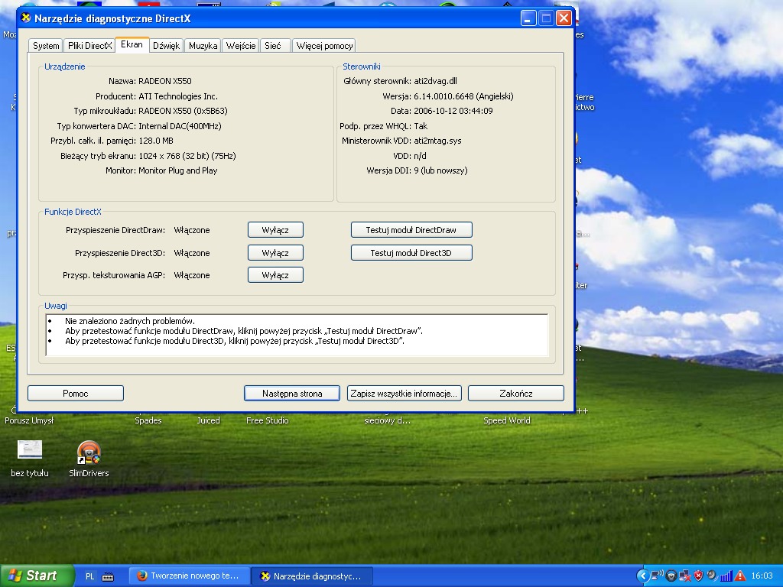Show hidden tray icons with the arrow

pyautogui.click(x=642, y=576)
